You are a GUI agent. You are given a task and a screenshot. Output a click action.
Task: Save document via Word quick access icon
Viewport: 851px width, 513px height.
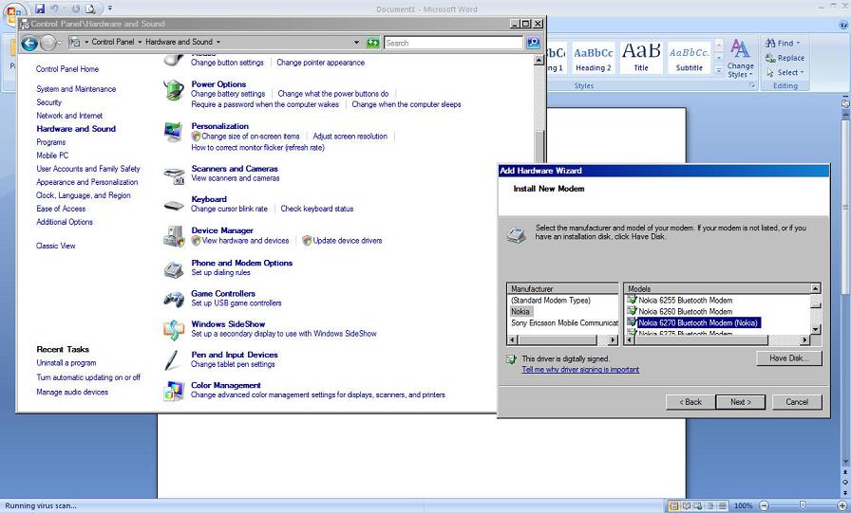pos(40,9)
